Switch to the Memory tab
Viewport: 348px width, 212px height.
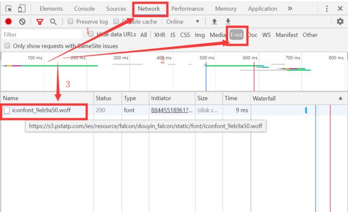(x=226, y=9)
